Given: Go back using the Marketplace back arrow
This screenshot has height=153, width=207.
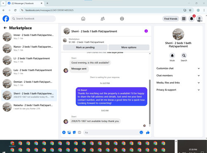Looking at the screenshot, I should click(5, 28).
